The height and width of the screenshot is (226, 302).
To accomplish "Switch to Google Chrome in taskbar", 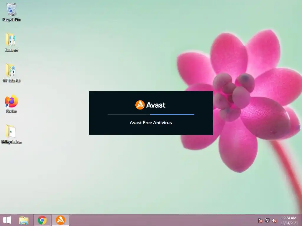I will tap(42, 220).
